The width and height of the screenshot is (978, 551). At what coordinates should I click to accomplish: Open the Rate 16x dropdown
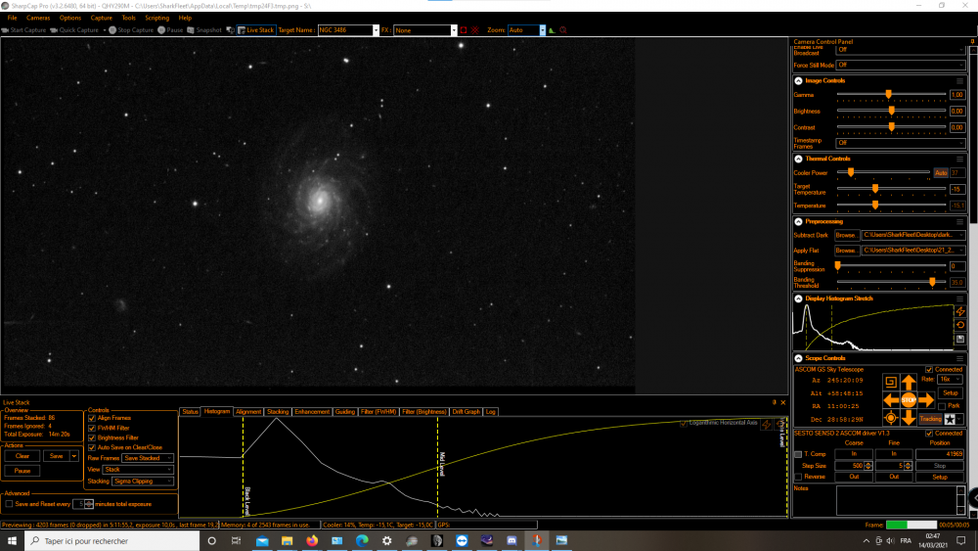(950, 380)
